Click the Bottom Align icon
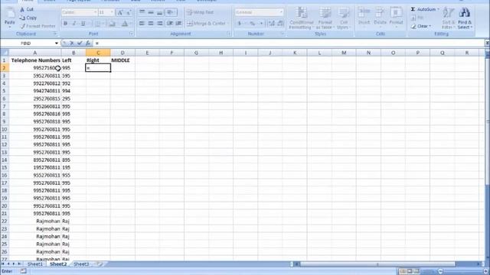Viewport: 490px width, 275px height. (x=160, y=12)
